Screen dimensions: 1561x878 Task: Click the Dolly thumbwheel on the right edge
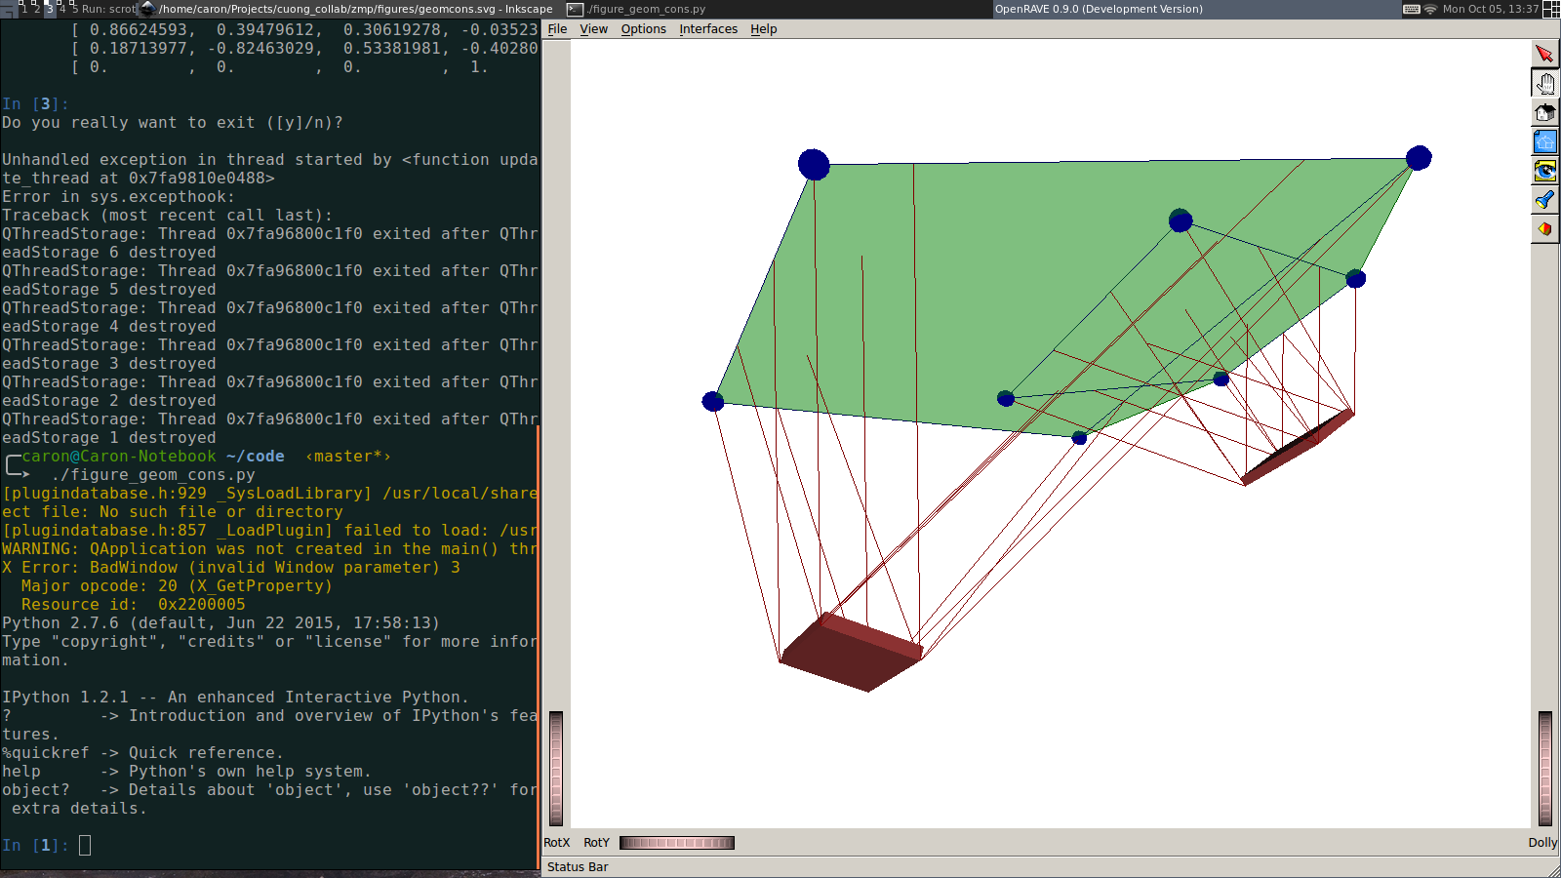[x=1545, y=769]
